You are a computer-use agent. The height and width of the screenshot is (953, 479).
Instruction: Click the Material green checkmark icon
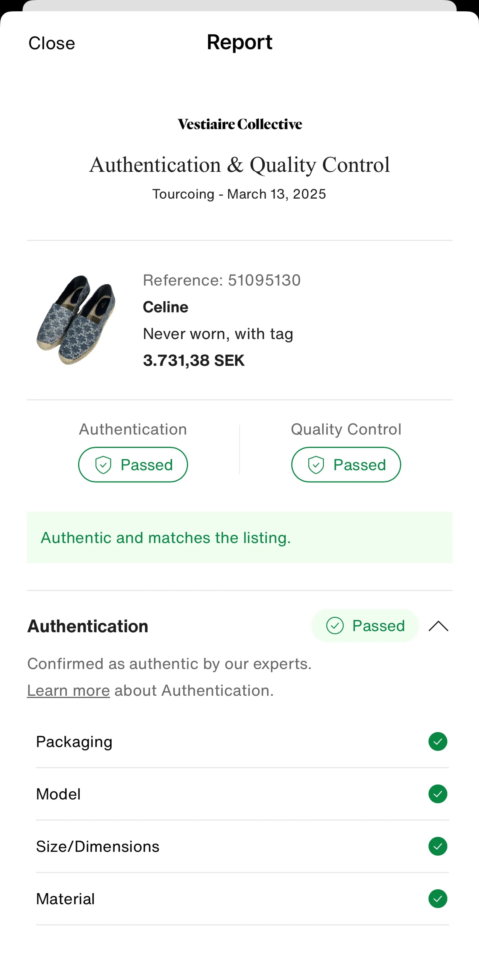438,898
